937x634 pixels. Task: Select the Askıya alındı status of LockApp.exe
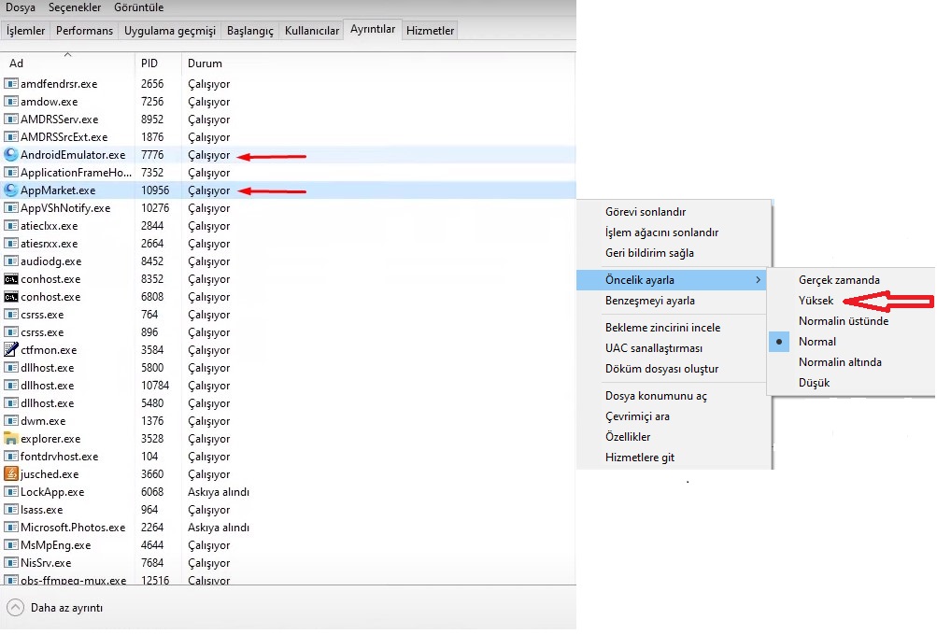[218, 492]
